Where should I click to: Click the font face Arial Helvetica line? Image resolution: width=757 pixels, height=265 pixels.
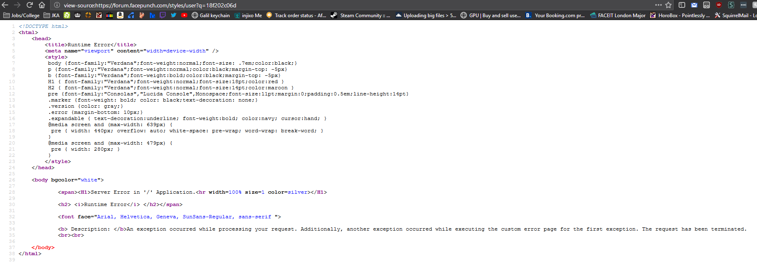(169, 217)
